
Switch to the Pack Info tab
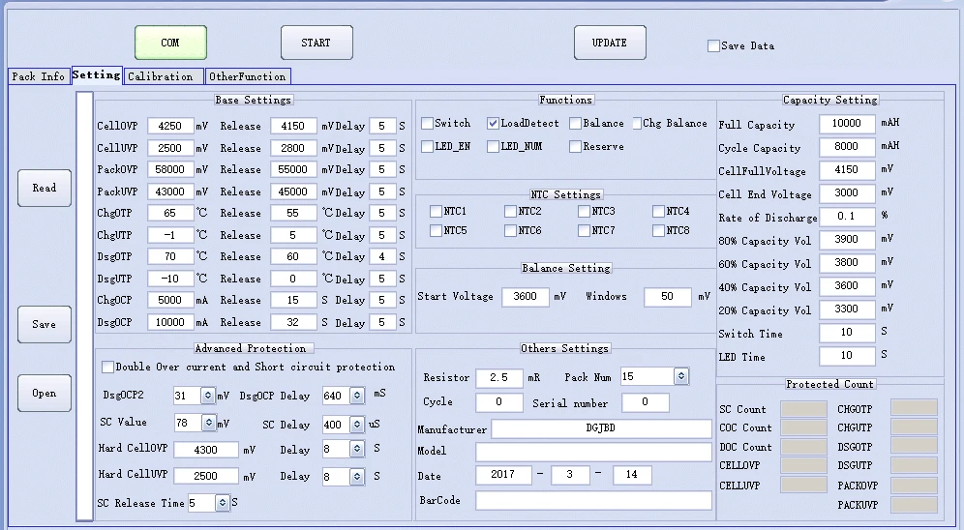pos(39,76)
